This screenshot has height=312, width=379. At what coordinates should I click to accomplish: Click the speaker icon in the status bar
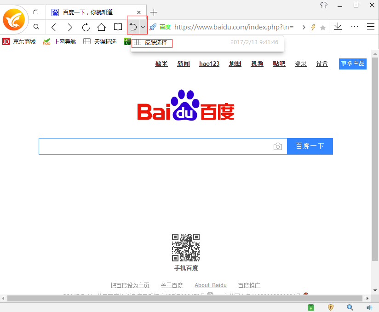[x=368, y=307]
